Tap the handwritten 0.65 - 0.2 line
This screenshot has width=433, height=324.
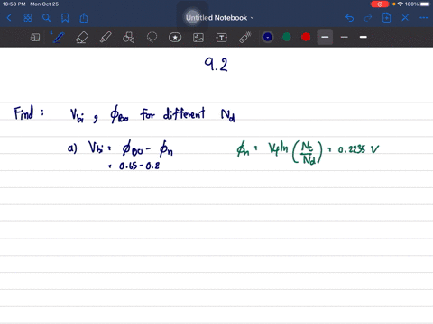click(139, 166)
